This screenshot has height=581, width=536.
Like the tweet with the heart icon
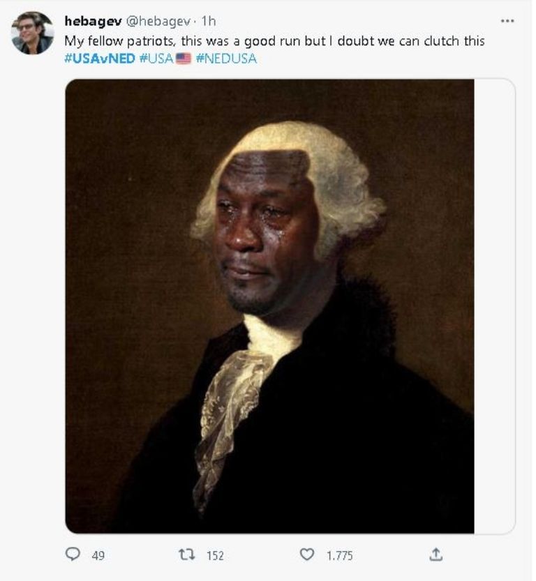(x=307, y=554)
